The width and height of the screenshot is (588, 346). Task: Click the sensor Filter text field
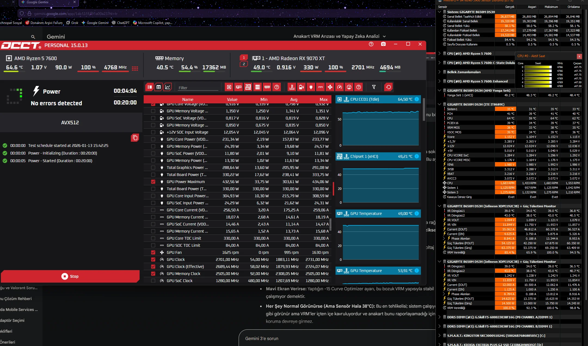[x=198, y=88]
